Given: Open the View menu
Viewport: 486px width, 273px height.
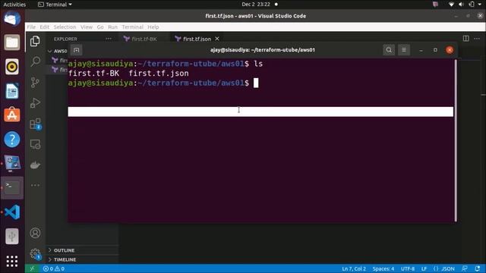Looking at the screenshot, I should (87, 27).
